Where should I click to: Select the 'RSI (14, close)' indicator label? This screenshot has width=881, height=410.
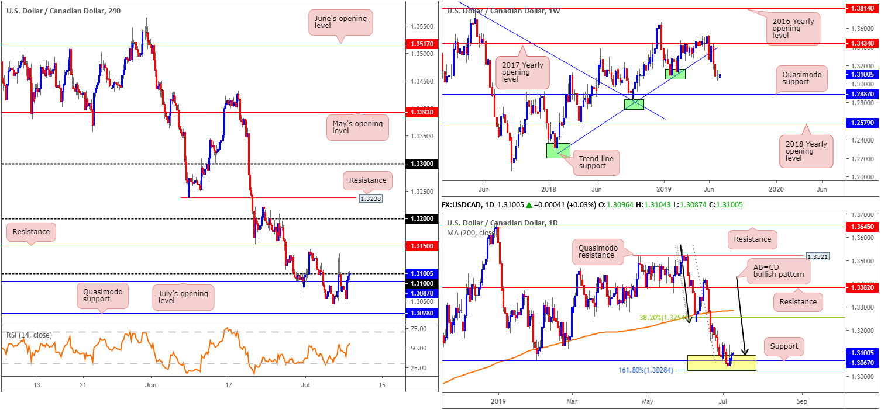(29, 335)
